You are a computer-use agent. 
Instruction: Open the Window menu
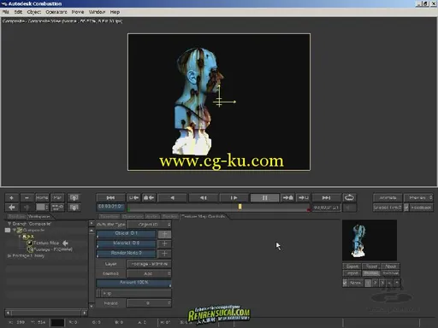tap(97, 12)
